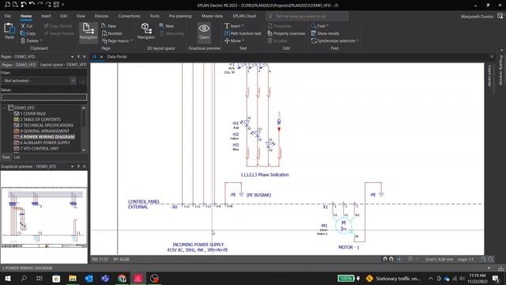The width and height of the screenshot is (506, 285).
Task: Open the Master data ribbon tab
Action: pyautogui.click(x=212, y=16)
